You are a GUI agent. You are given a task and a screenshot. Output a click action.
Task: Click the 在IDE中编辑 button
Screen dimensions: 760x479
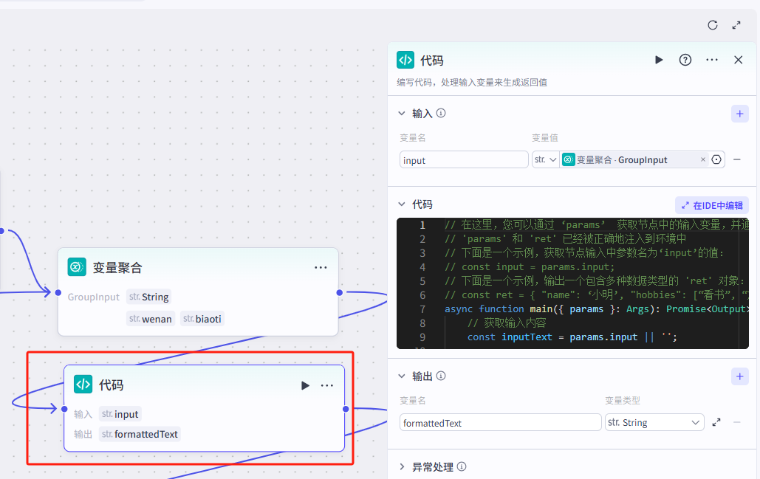click(712, 205)
